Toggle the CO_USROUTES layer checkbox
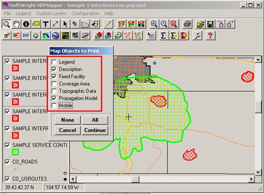Viewport: 264px width, 194px height. [x=7, y=179]
